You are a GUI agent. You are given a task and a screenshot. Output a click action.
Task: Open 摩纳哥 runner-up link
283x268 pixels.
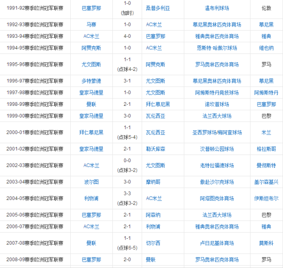coord(153,182)
